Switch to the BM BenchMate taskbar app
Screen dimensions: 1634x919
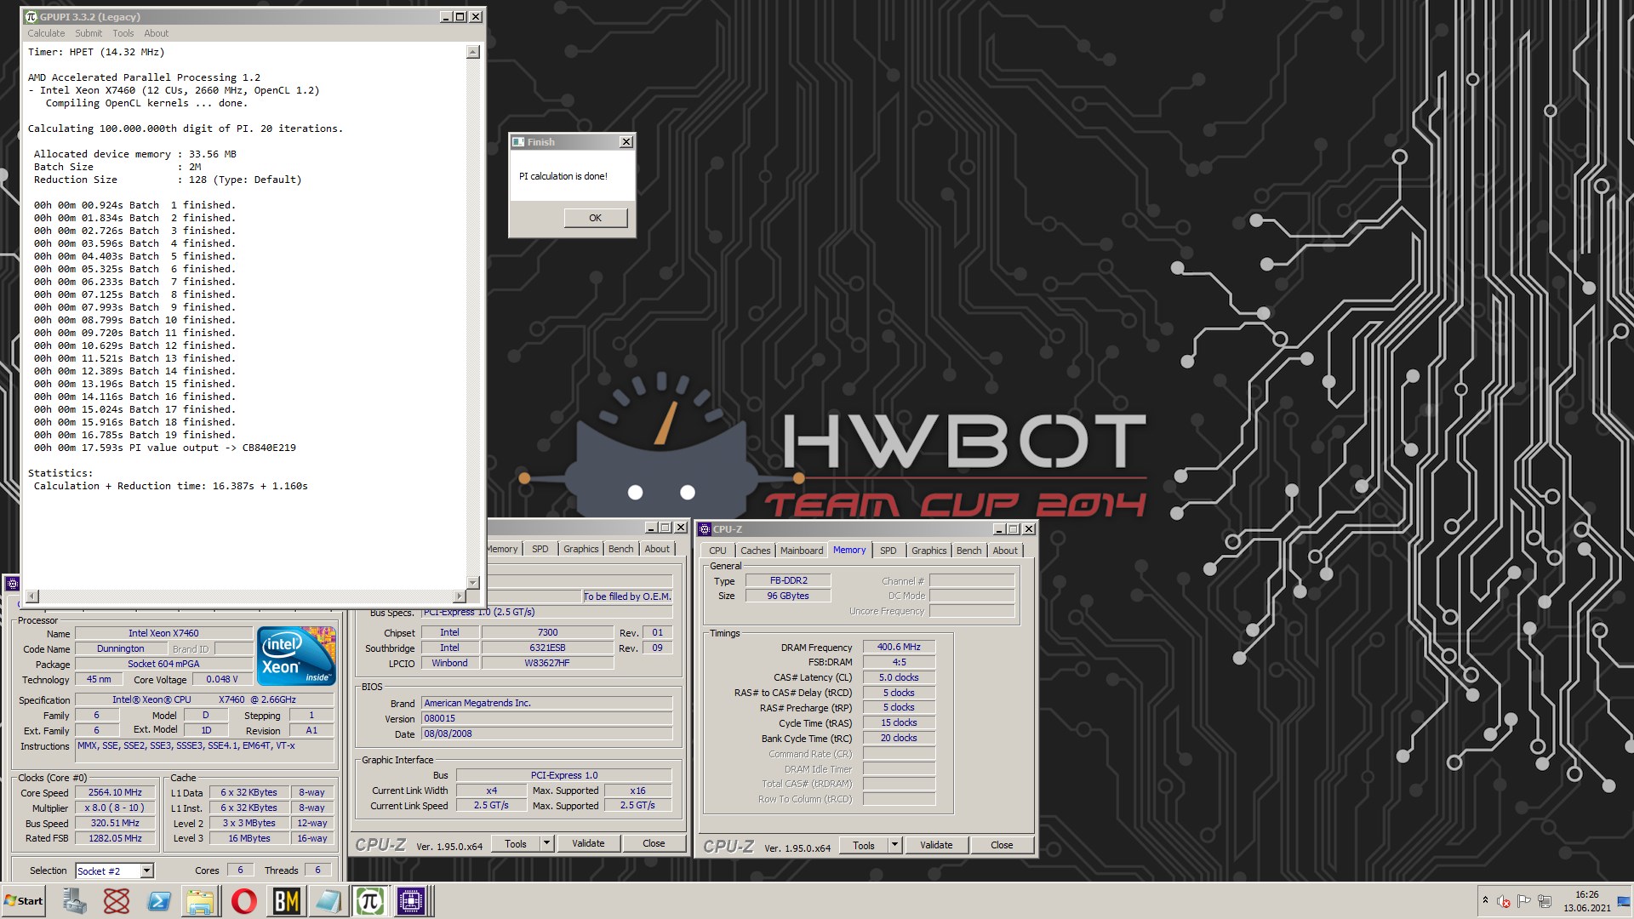tap(286, 901)
